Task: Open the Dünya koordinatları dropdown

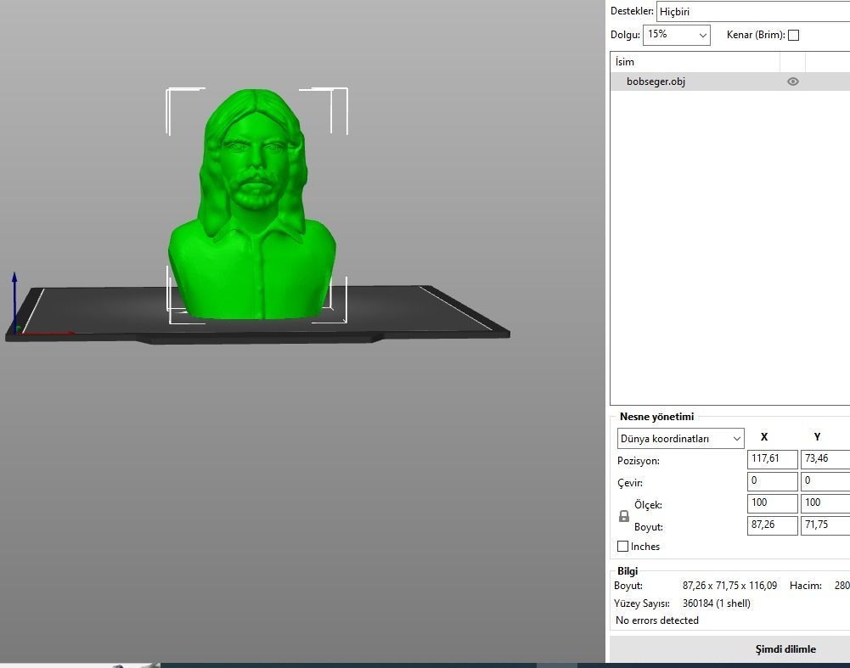Action: click(681, 438)
